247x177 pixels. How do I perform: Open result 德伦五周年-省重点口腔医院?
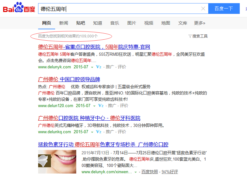pos(94,47)
